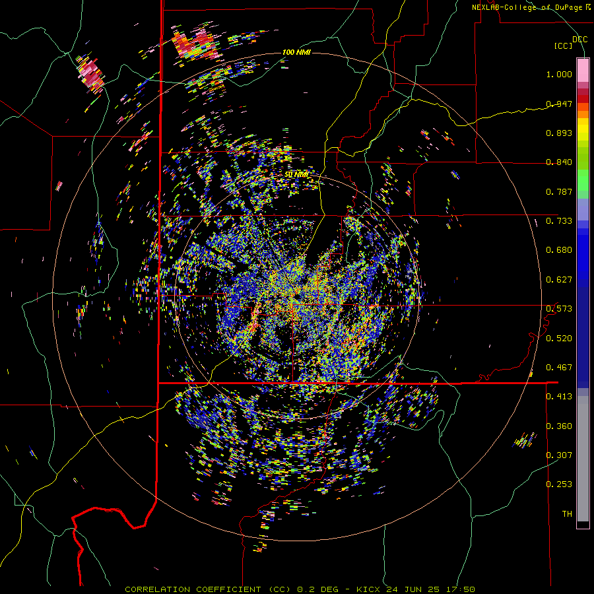594x594 pixels.
Task: Select the 0.467 scale value
Action: [x=559, y=368]
